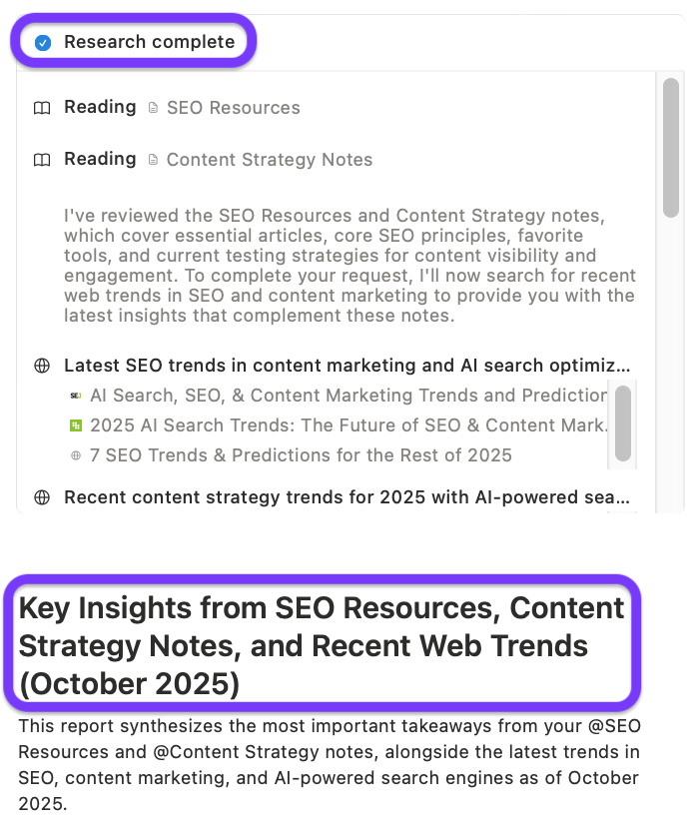This screenshot has height=839, width=695.
Task: Collapse the Research complete section header
Action: tap(149, 42)
